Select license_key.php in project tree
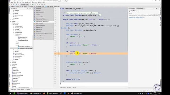Screen dimensions: 170x95 click(16, 83)
